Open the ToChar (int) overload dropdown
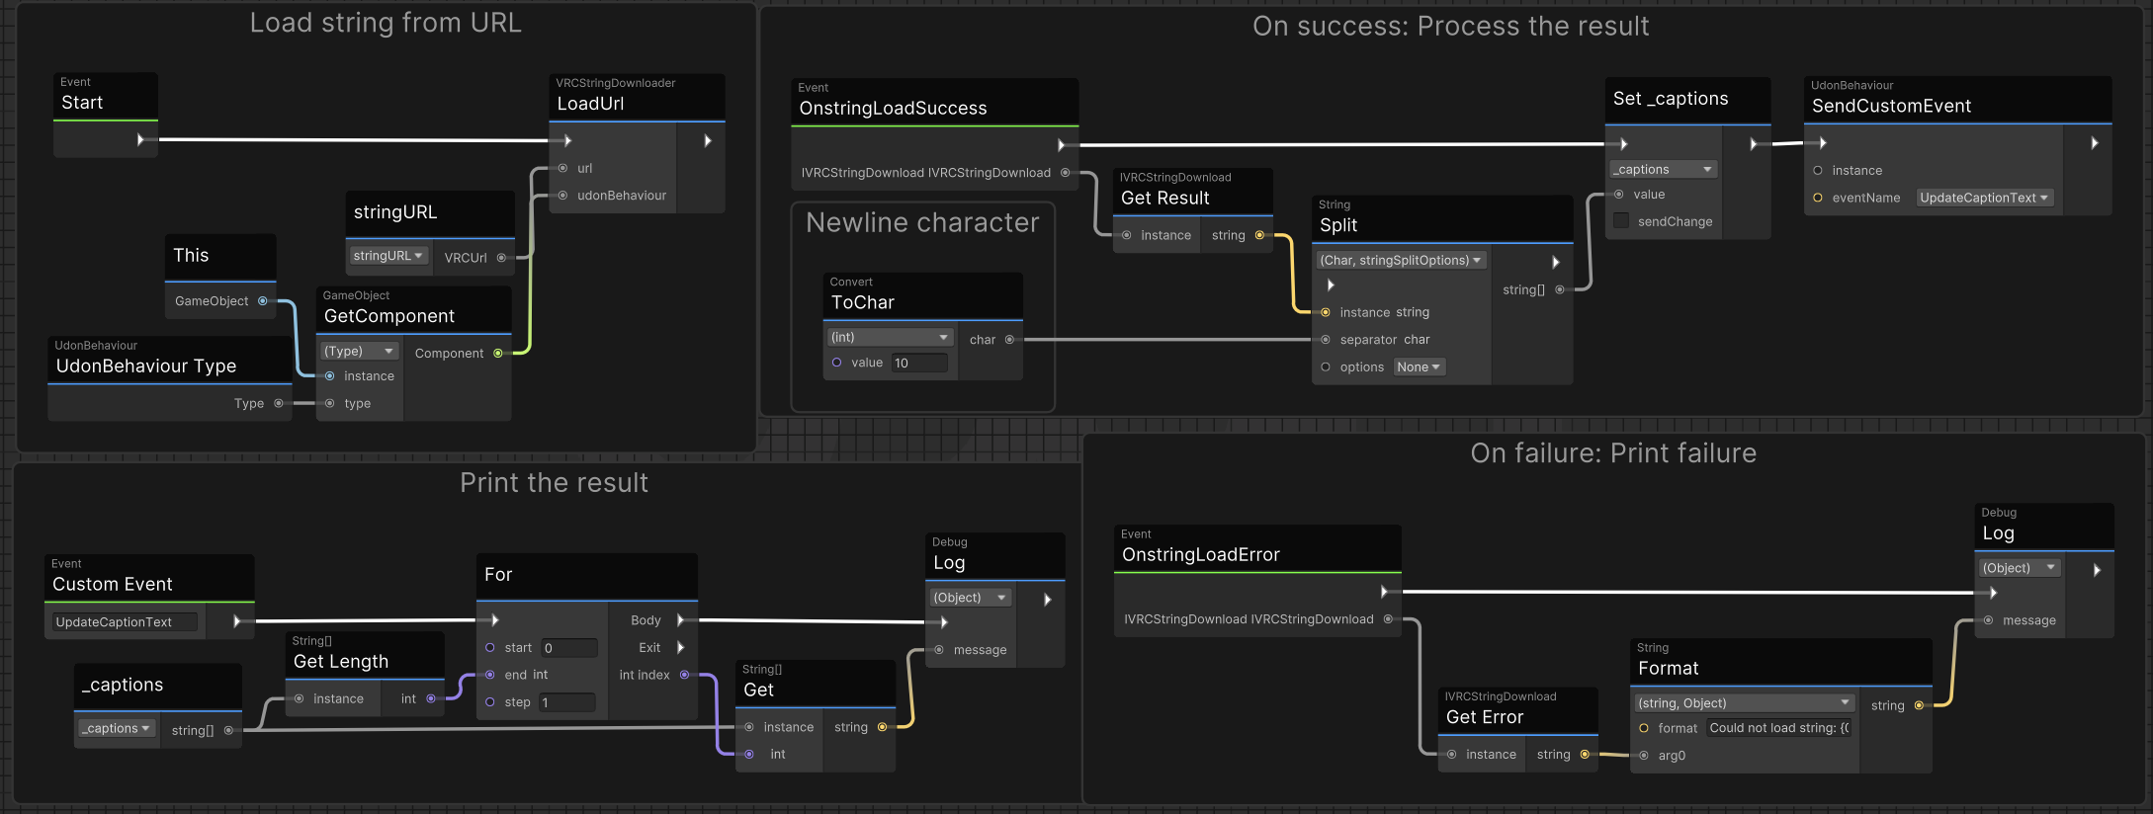The width and height of the screenshot is (2153, 814). coord(890,337)
